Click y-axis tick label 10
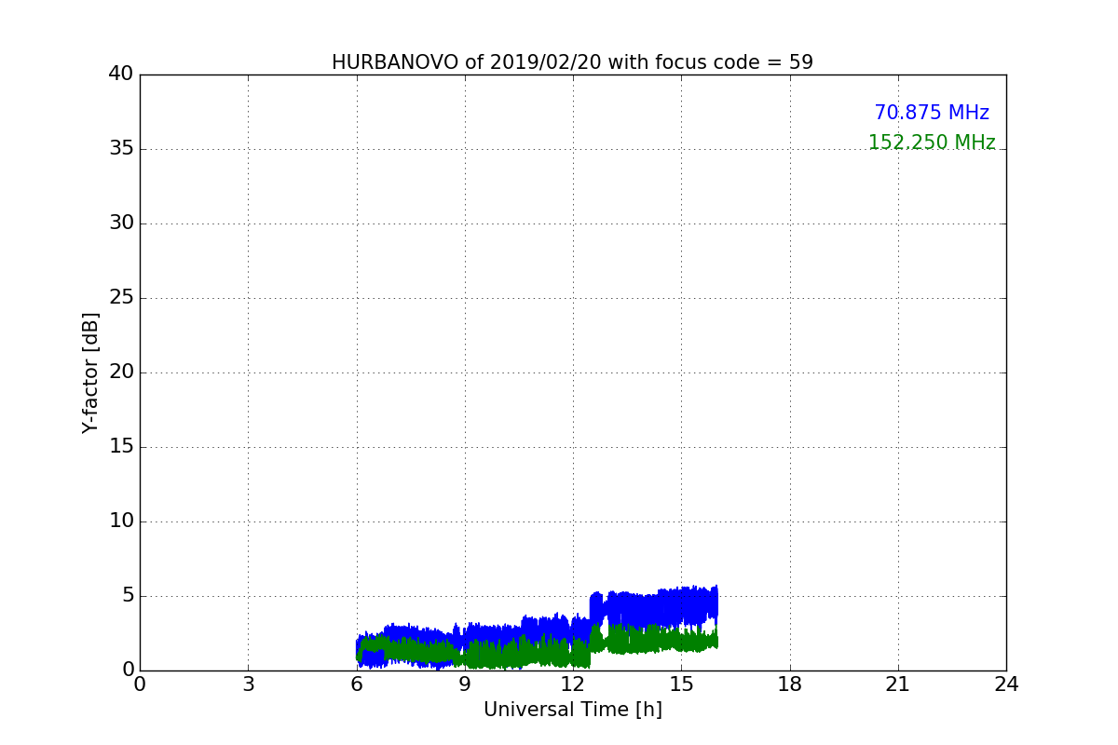Viewport: 1118px width, 745px height. click(x=121, y=521)
